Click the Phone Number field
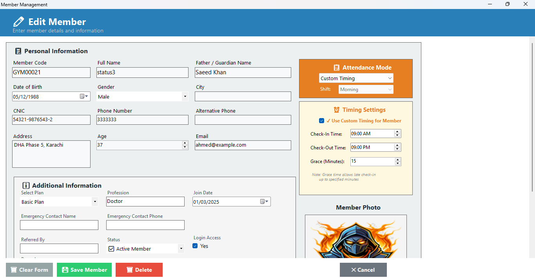Viewport: 535px width, 278px height. (143, 120)
